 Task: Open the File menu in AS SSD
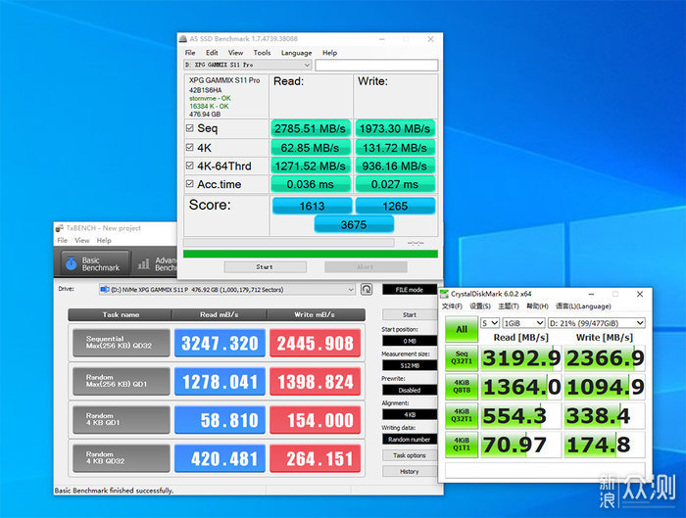point(190,53)
